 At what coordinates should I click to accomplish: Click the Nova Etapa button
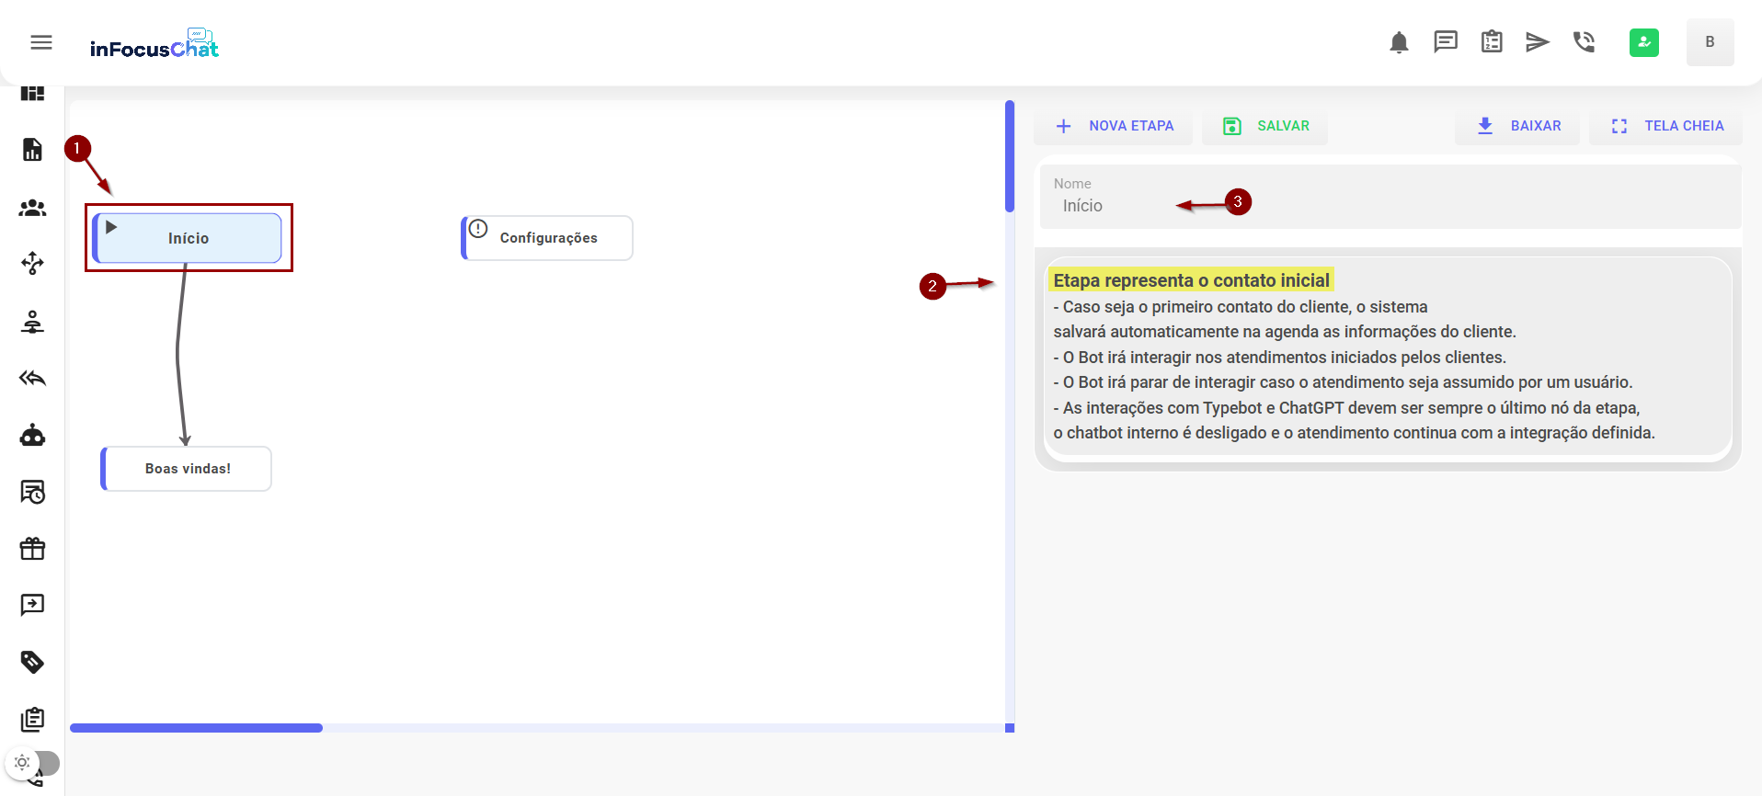1114,126
